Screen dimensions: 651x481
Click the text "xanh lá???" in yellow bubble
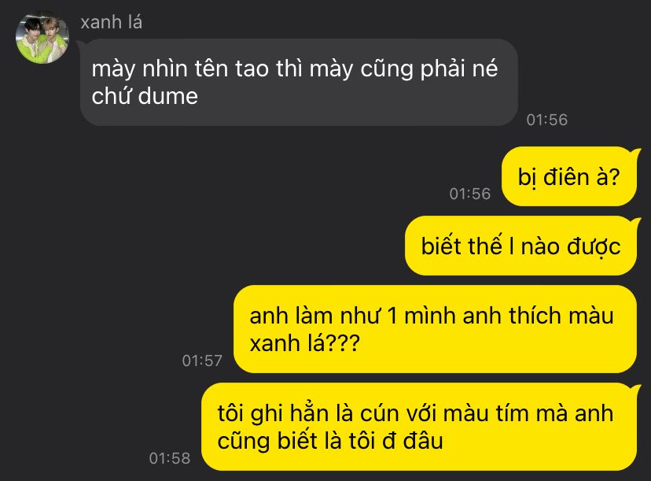click(x=304, y=344)
